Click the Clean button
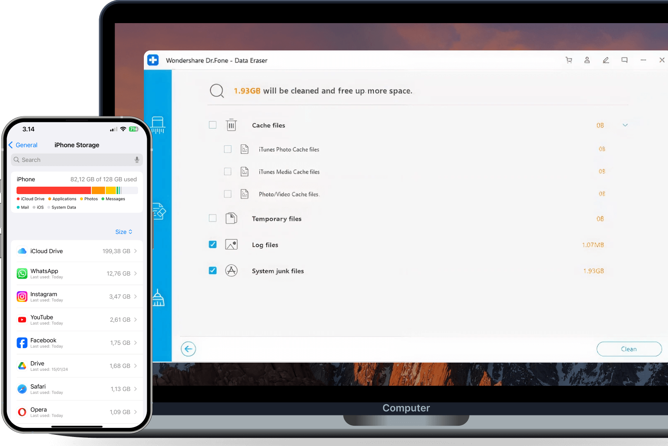Viewport: 668px width, 446px height. (x=629, y=349)
